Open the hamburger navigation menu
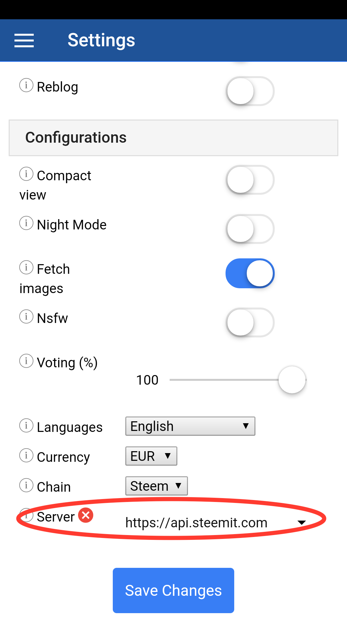The image size is (347, 617). coord(24,40)
